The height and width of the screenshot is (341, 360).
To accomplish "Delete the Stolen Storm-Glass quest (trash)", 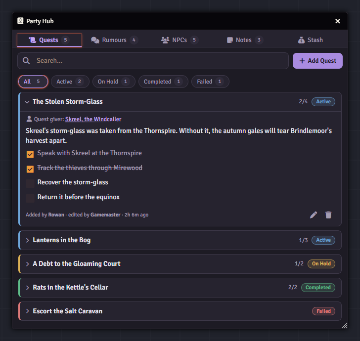I will (x=328, y=215).
